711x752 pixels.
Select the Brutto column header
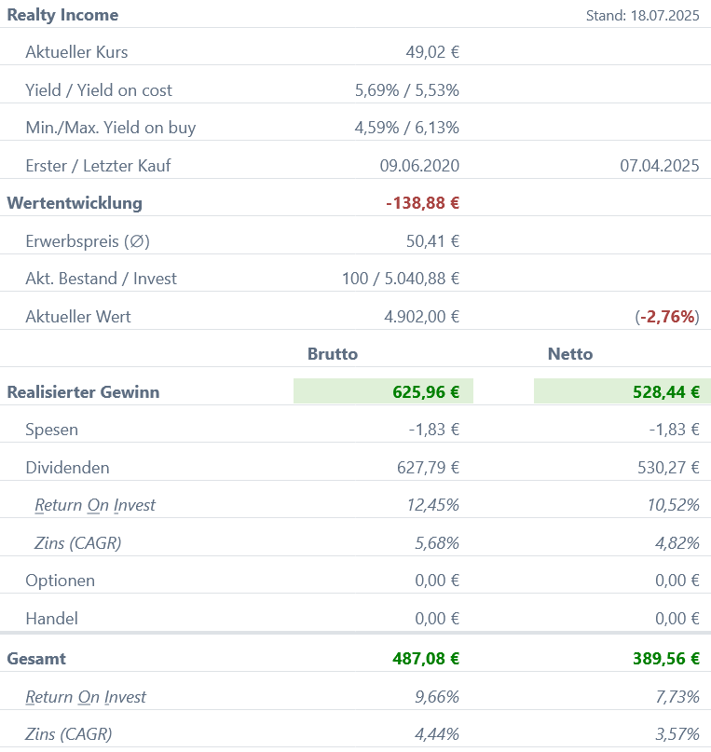[333, 354]
